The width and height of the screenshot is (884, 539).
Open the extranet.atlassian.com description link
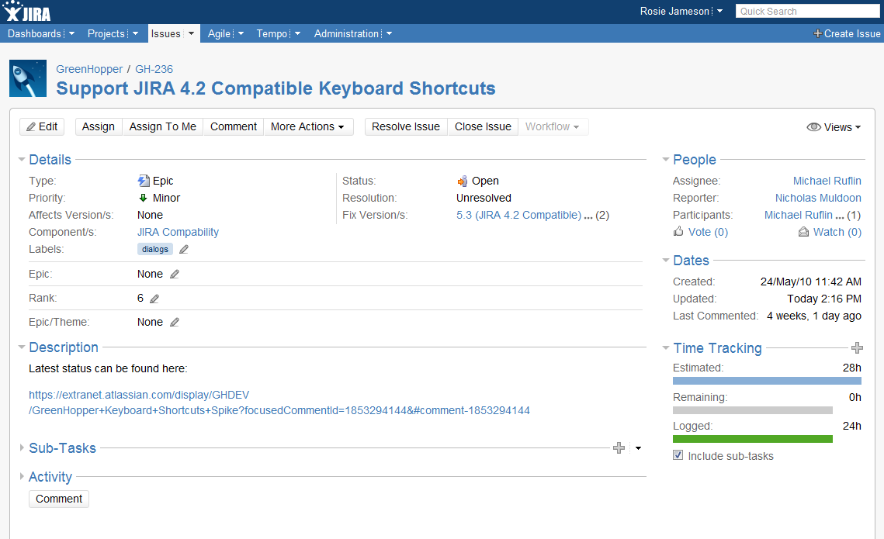pos(279,403)
